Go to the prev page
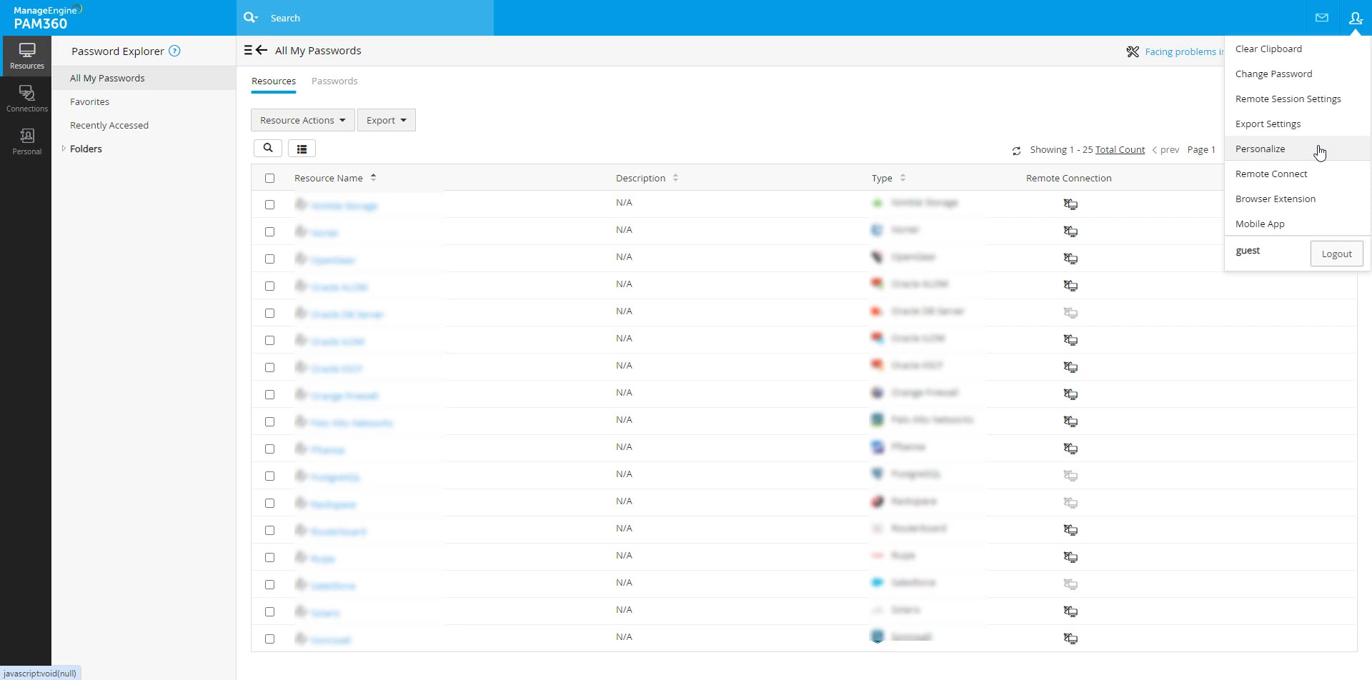The height and width of the screenshot is (680, 1372). click(1165, 150)
